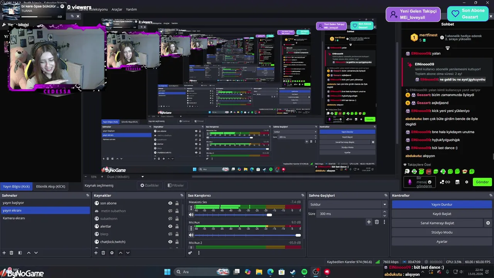Move source up in Kaynaklar panel

click(x=120, y=253)
